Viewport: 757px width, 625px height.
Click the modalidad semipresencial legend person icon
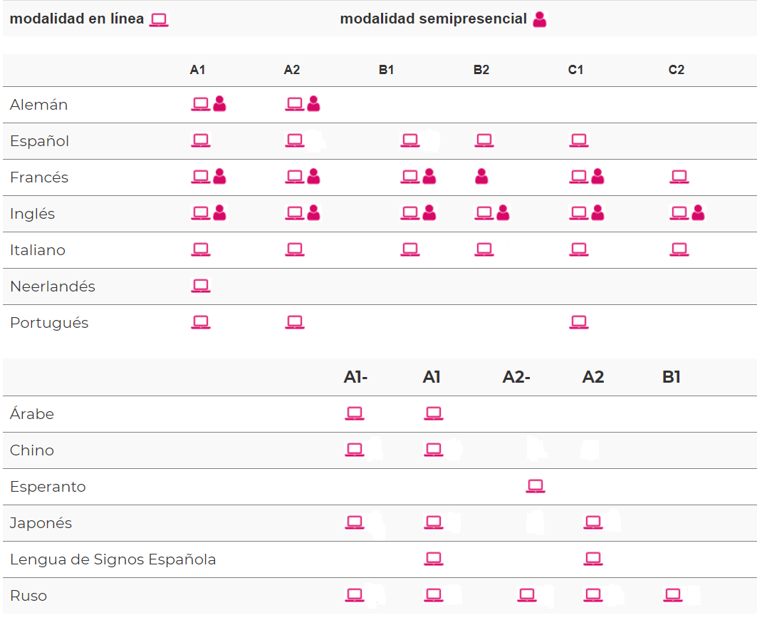[540, 20]
